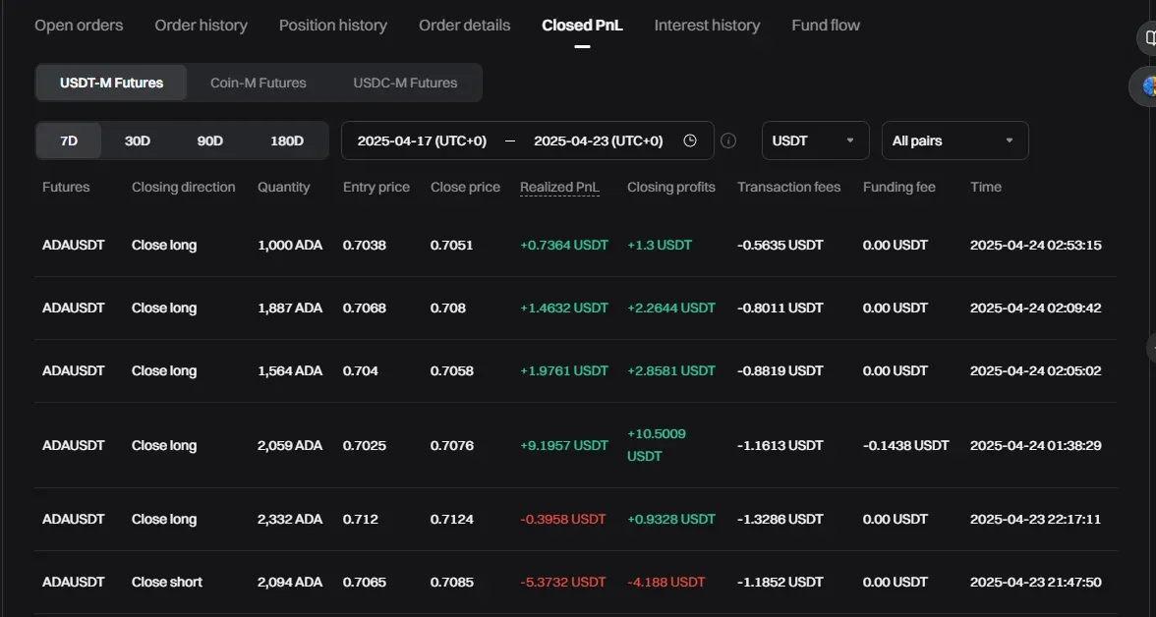Click the clock icon in date range
Screen dimensions: 1156x617
point(690,140)
